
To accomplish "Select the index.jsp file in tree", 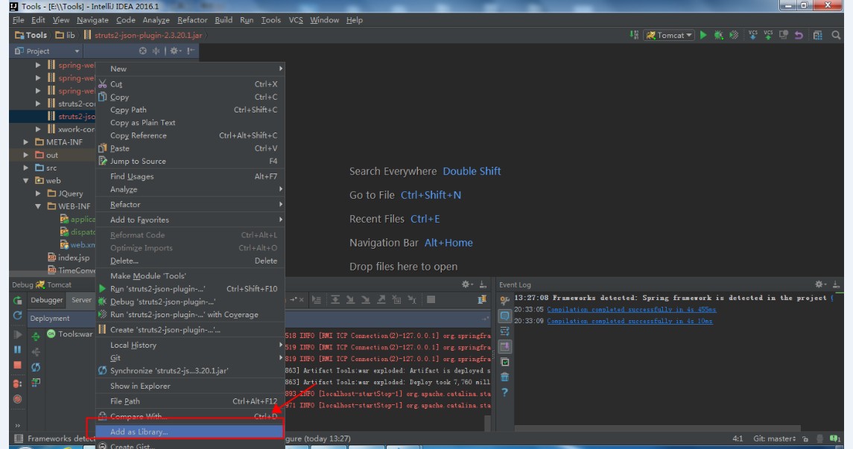I will [x=69, y=258].
